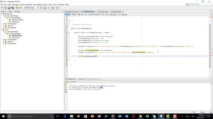Image resolution: width=213 pixels, height=119 pixels.
Task: Click the Save All icon
Action: [13, 8]
